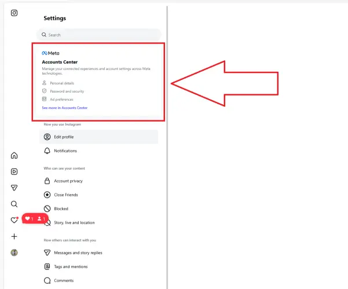
Task: Click the Notifications bell icon
Action: tap(47, 151)
